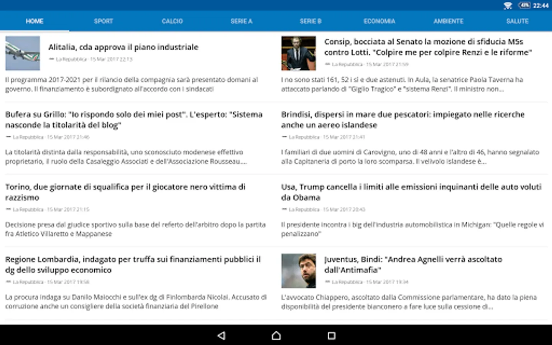Switch to the HOME tab

coord(34,21)
